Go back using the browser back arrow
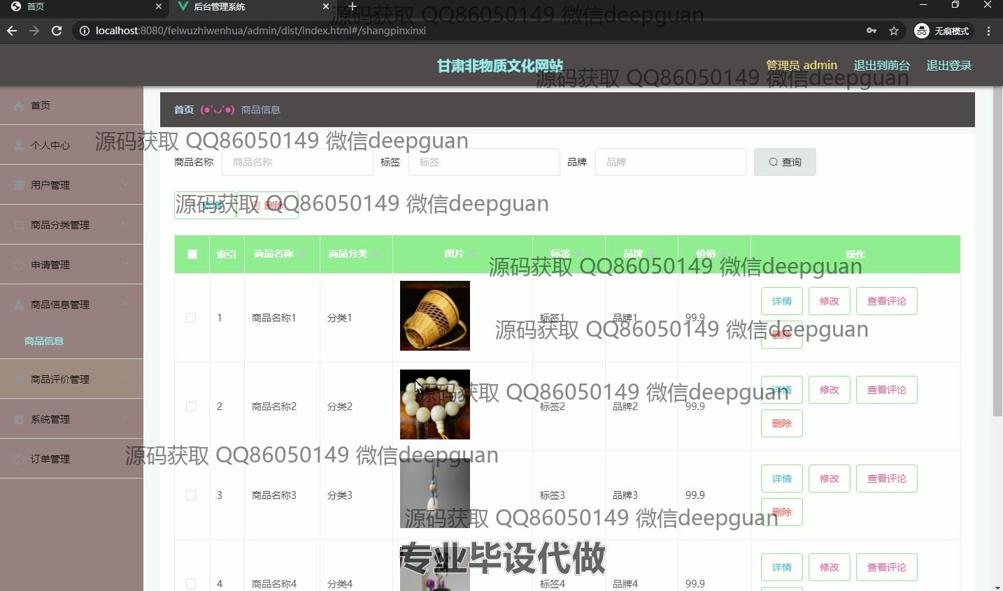This screenshot has height=591, width=1003. pyautogui.click(x=12, y=31)
